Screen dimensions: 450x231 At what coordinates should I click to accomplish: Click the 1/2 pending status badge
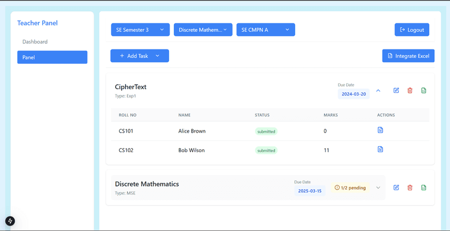pyautogui.click(x=350, y=188)
